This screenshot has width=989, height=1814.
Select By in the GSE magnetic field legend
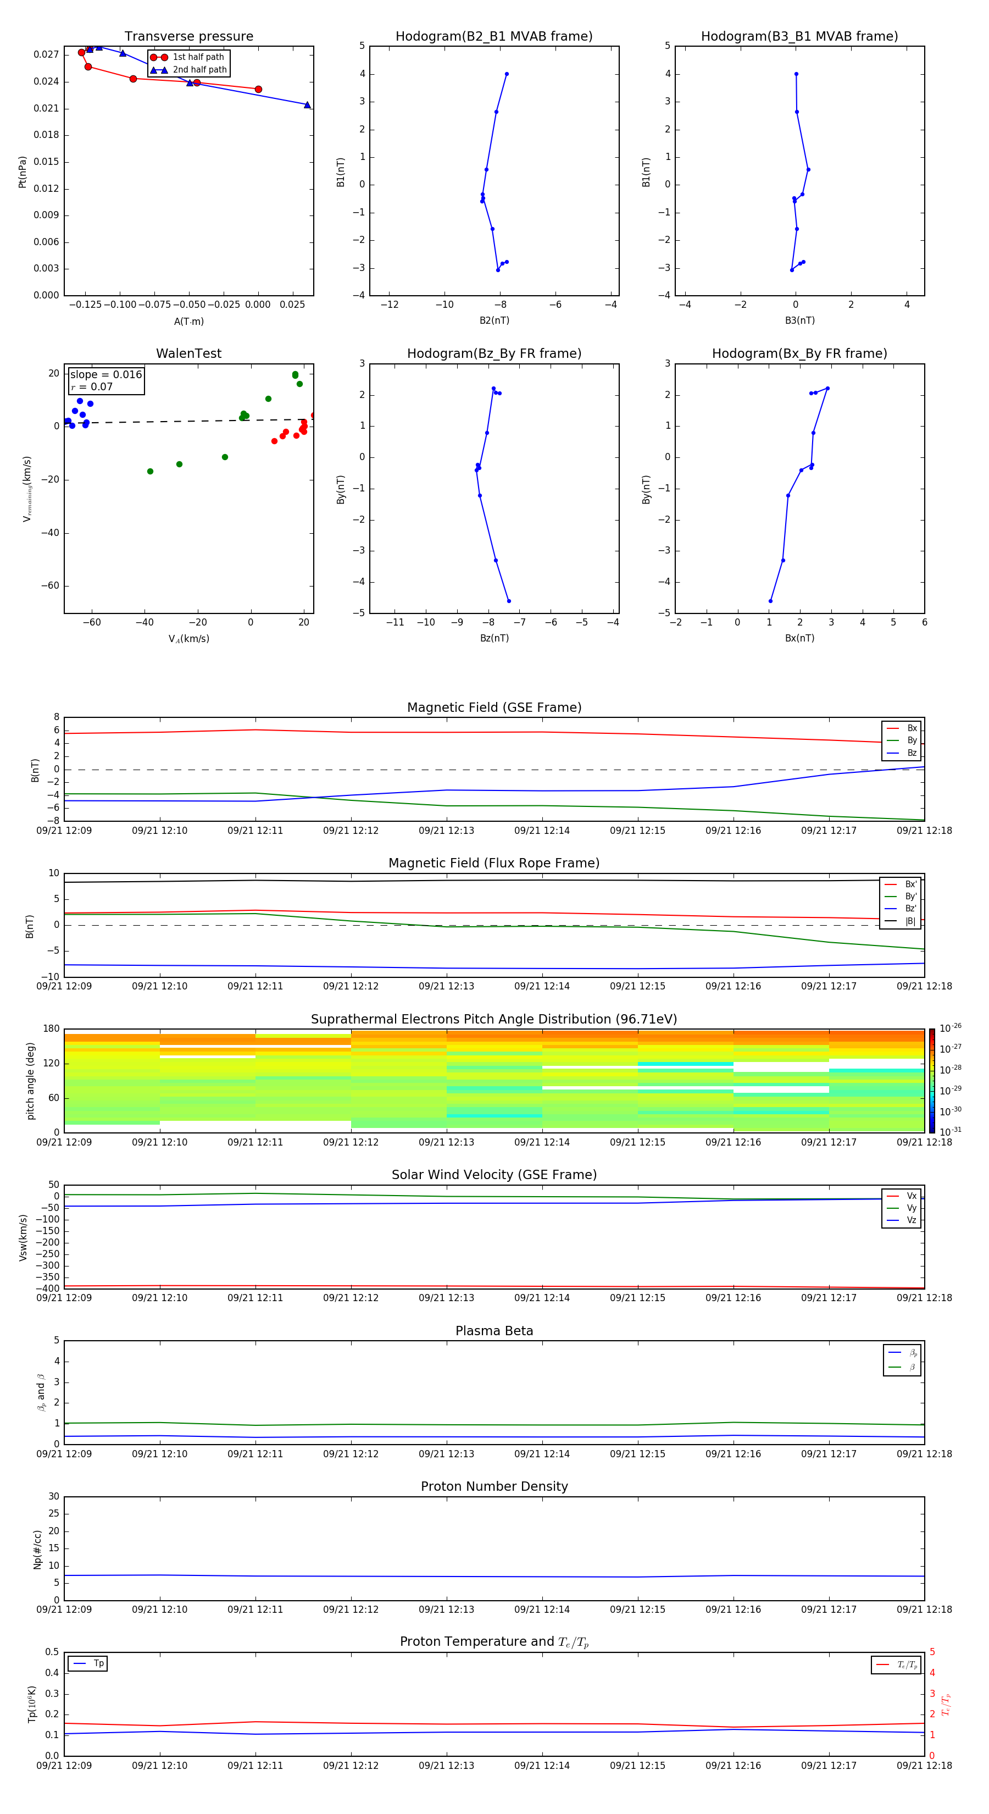tap(902, 740)
